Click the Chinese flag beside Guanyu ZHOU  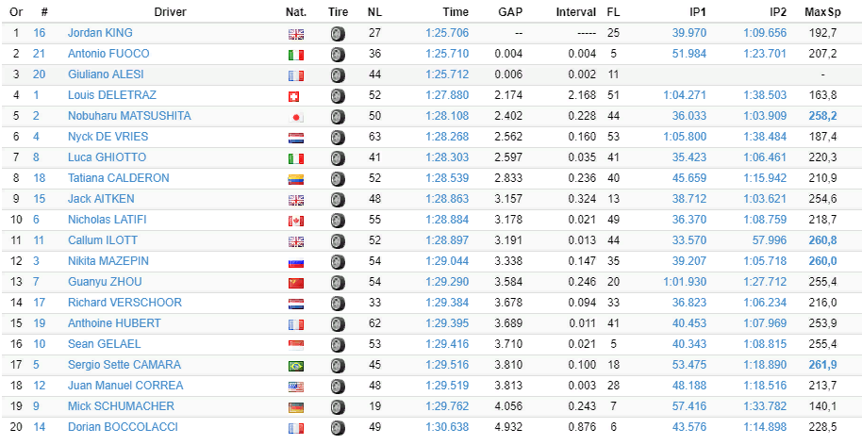click(x=296, y=283)
